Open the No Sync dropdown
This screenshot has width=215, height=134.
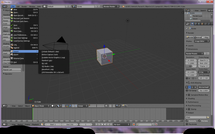(121, 124)
